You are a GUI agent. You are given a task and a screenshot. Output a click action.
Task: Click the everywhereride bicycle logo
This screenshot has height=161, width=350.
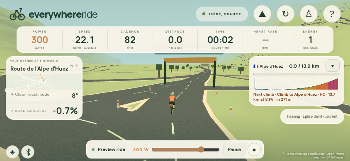(x=17, y=15)
